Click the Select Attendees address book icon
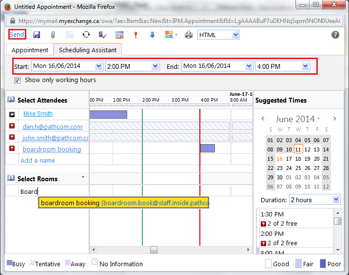The width and height of the screenshot is (349, 275). 11,100
